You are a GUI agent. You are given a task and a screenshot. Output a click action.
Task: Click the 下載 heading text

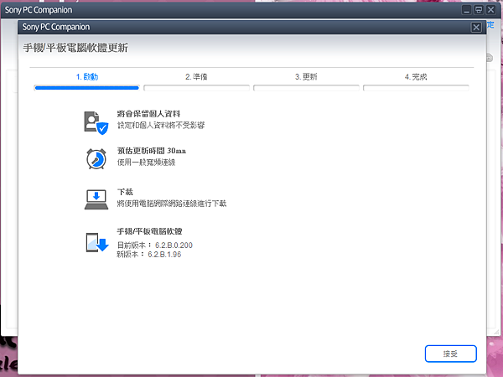[125, 192]
